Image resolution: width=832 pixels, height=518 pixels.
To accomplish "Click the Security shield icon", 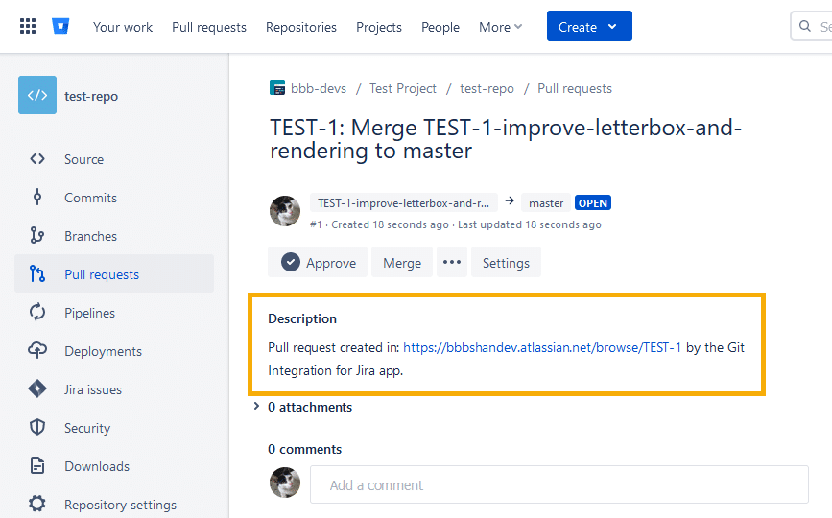I will (37, 427).
